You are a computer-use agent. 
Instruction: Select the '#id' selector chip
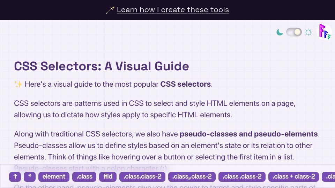[108, 177]
